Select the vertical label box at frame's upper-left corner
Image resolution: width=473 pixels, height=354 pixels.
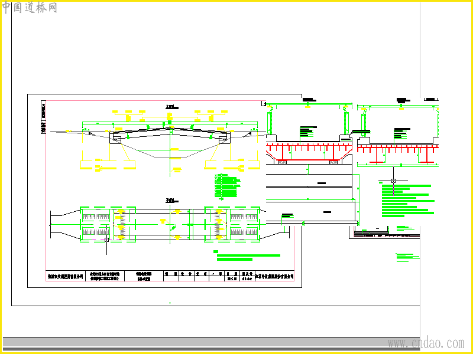(x=43, y=117)
